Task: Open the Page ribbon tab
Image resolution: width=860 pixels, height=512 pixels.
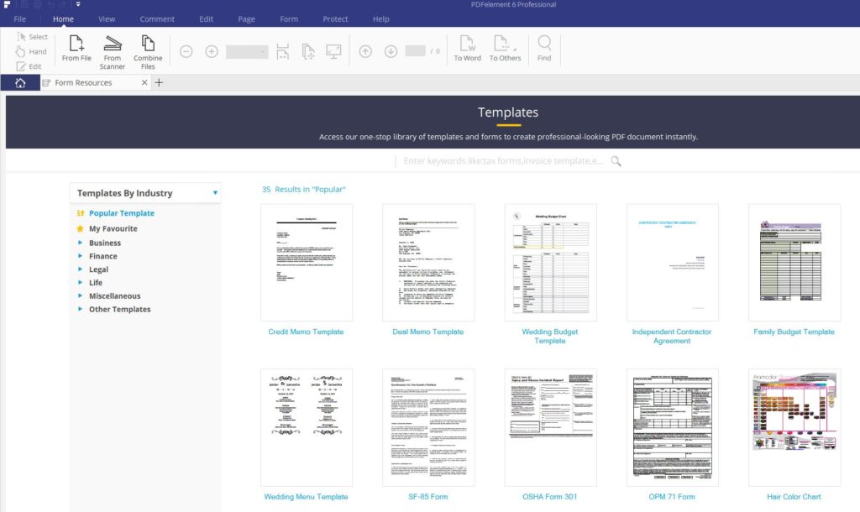Action: pyautogui.click(x=246, y=19)
